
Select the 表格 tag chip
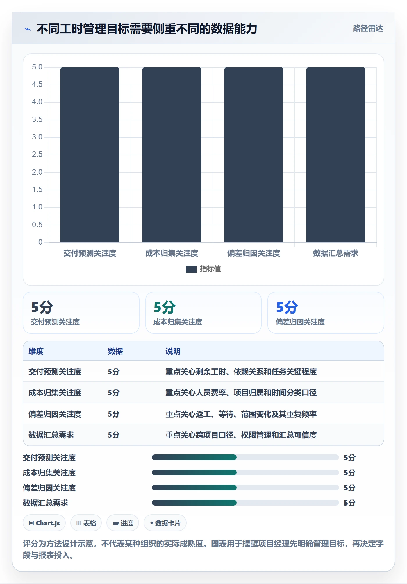pos(86,523)
